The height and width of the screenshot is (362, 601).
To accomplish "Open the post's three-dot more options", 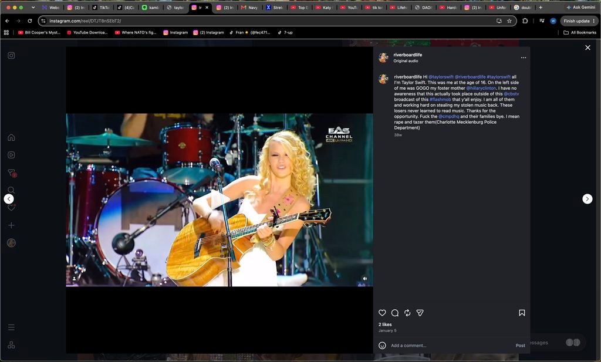I will (x=523, y=57).
